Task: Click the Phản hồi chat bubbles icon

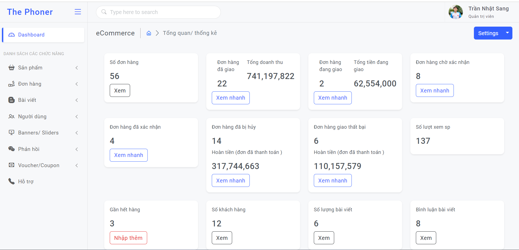Action: pos(12,149)
